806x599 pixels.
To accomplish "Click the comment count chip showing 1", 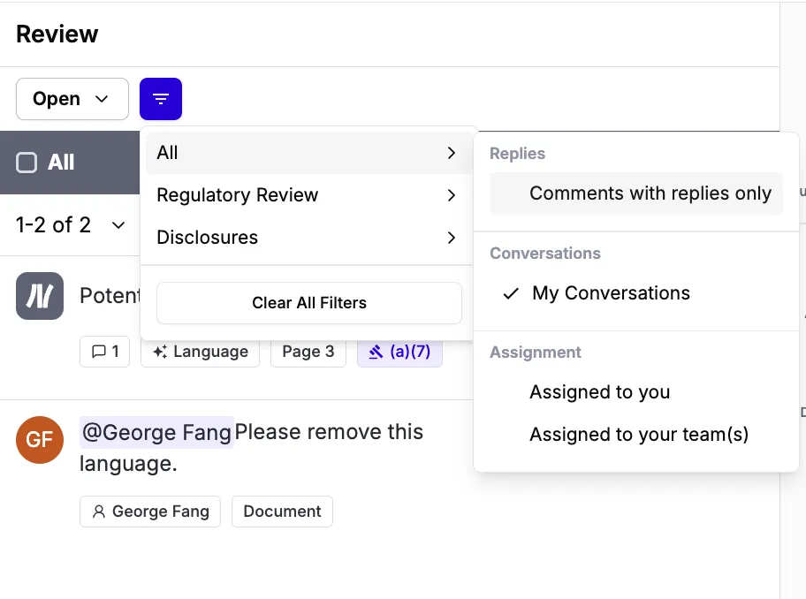I will 105,352.
